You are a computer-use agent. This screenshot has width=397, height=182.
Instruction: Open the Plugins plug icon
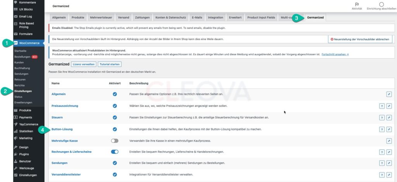16,154
